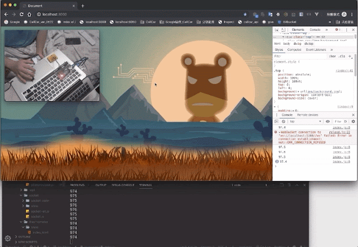Kill the VS Code terminal trash icon
358x247 pixels.
[289, 185]
